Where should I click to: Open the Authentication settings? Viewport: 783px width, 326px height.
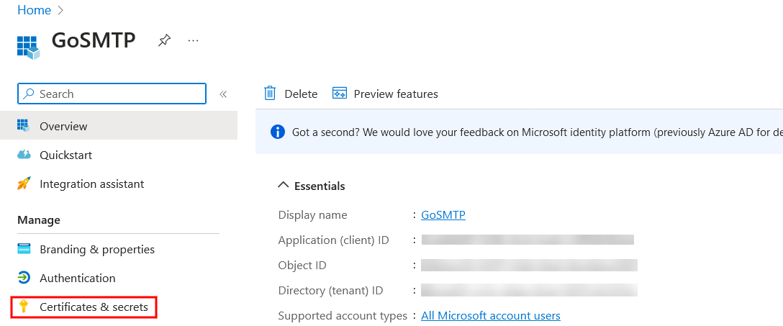(78, 278)
